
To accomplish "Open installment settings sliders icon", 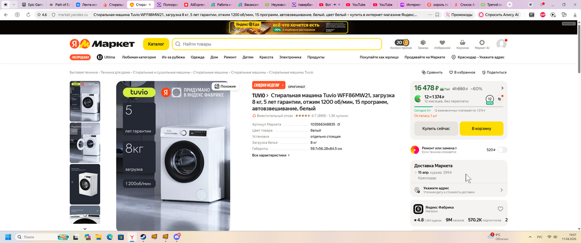I will (x=499, y=99).
